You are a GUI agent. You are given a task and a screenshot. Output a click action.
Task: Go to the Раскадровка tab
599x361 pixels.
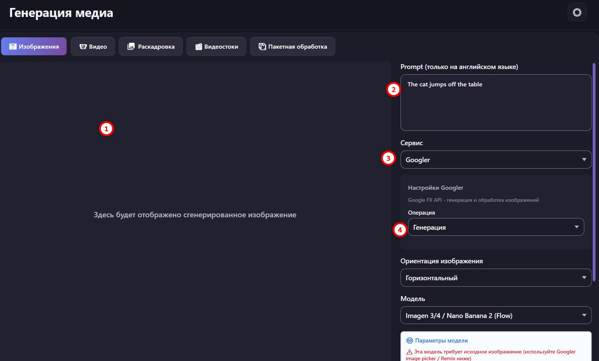pyautogui.click(x=151, y=46)
